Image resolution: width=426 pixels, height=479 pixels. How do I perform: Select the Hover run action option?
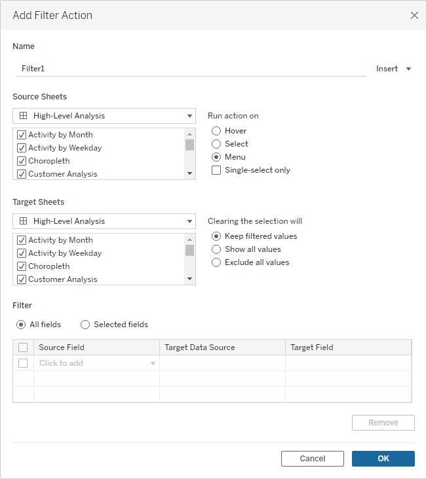(216, 131)
